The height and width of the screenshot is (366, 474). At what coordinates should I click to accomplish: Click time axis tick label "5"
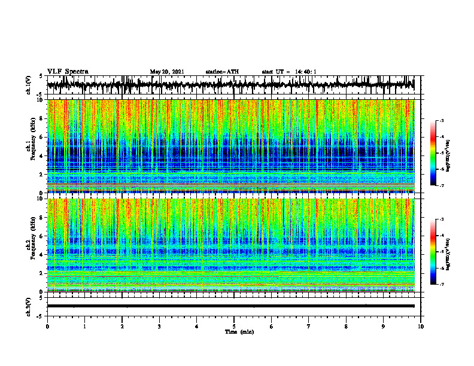click(234, 327)
